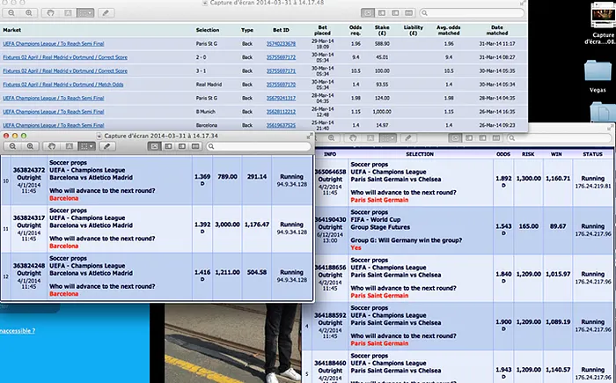Viewport: 616px width, 383px height.
Task: Zoom out in the 14.17.48 Preview window
Action: click(x=11, y=13)
